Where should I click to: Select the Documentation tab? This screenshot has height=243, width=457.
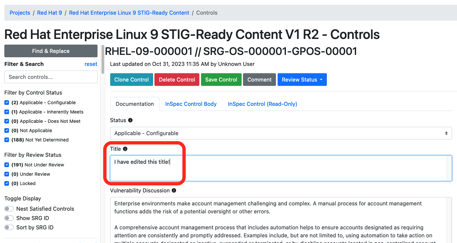point(135,104)
